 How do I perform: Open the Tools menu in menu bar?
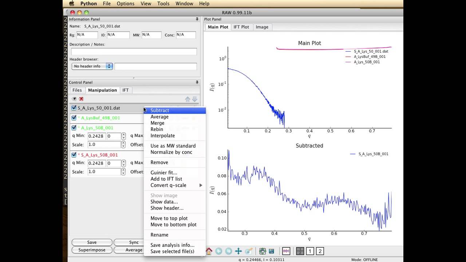[x=163, y=4]
